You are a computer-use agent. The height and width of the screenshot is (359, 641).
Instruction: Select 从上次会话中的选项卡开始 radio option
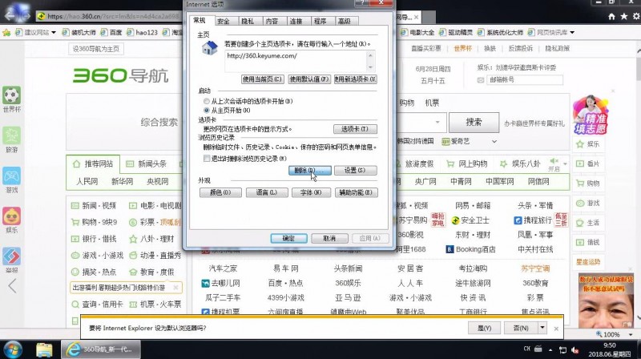pyautogui.click(x=207, y=101)
